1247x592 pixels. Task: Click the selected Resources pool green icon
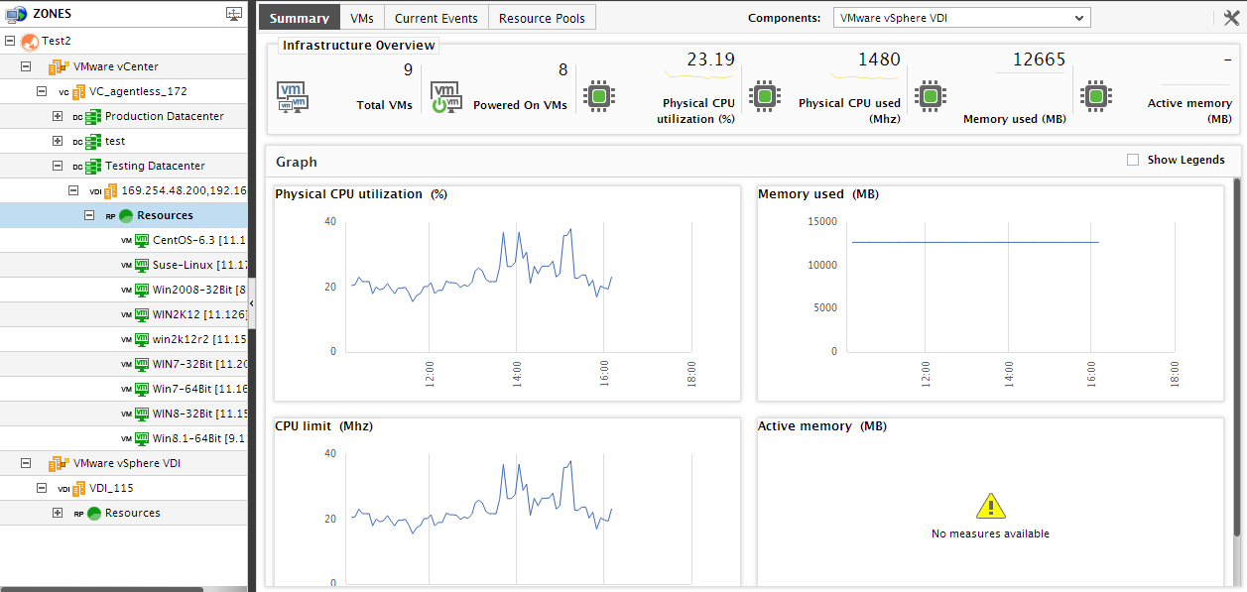click(x=126, y=215)
